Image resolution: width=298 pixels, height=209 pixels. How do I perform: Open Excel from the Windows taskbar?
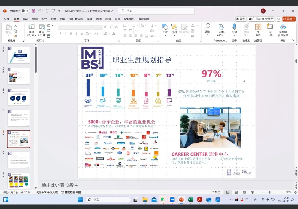click(190, 200)
